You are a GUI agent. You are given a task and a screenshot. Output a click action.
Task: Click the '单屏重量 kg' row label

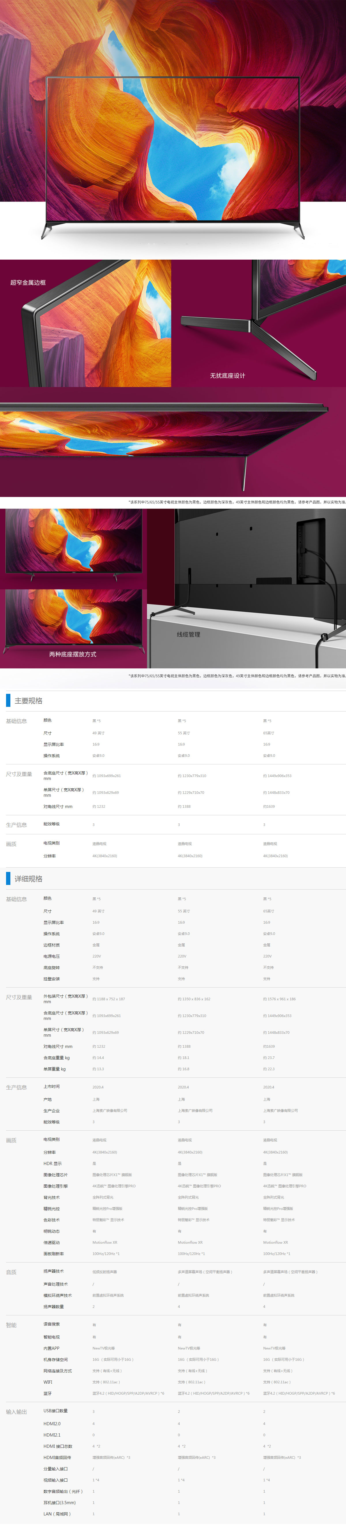click(55, 1069)
